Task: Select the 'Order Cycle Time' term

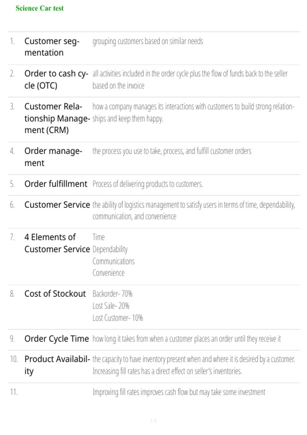Action: (x=57, y=339)
